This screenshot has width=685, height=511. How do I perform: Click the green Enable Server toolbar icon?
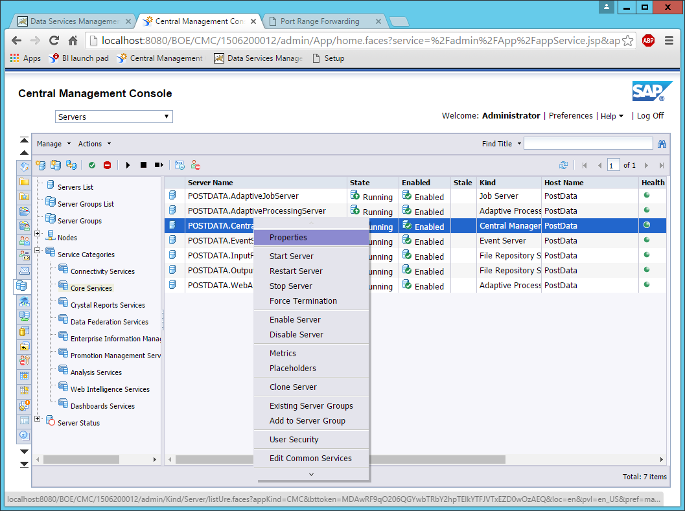point(92,165)
